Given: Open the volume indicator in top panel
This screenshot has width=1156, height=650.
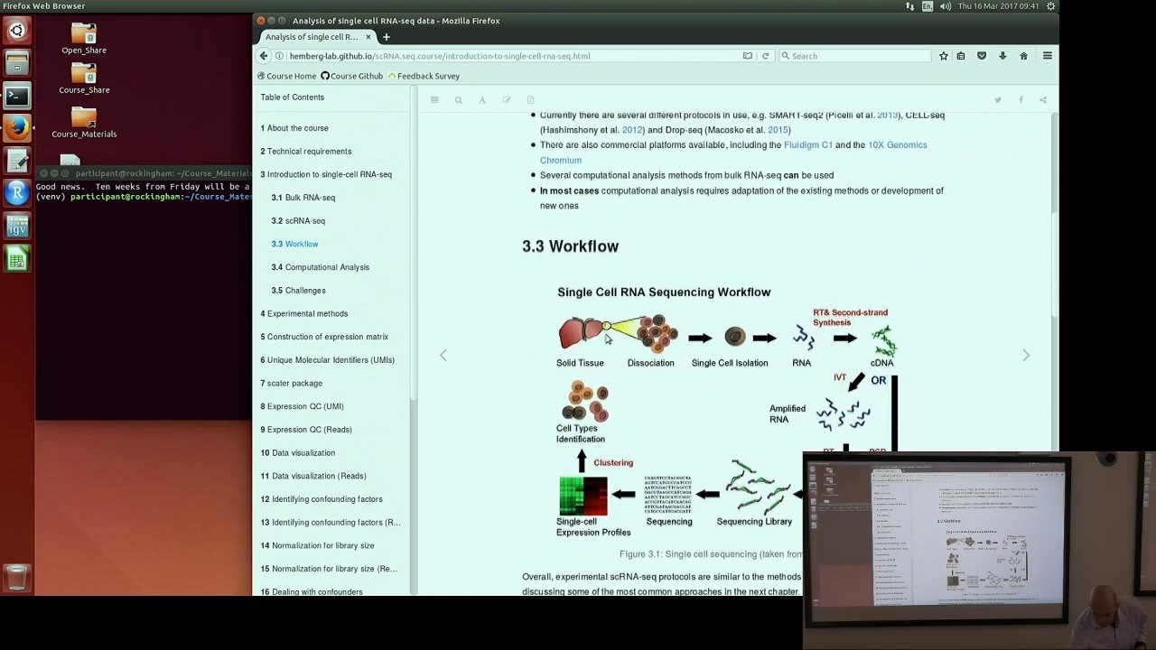Looking at the screenshot, I should (945, 6).
